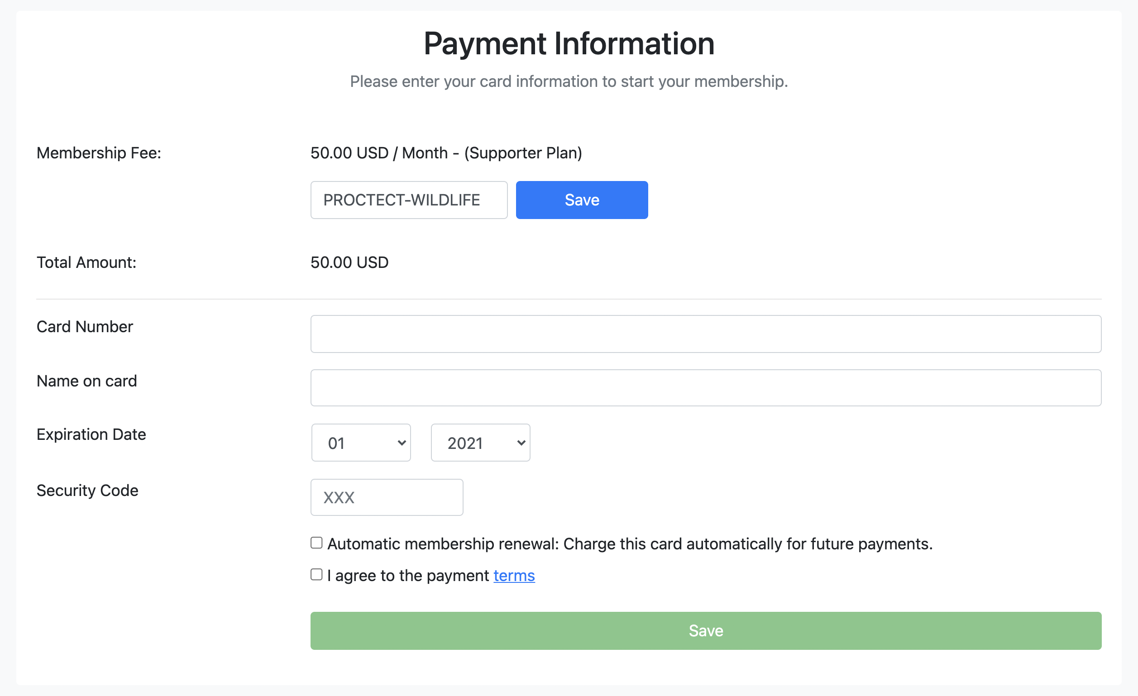Open the payment terms link
Viewport: 1138px width, 696px height.
click(514, 576)
